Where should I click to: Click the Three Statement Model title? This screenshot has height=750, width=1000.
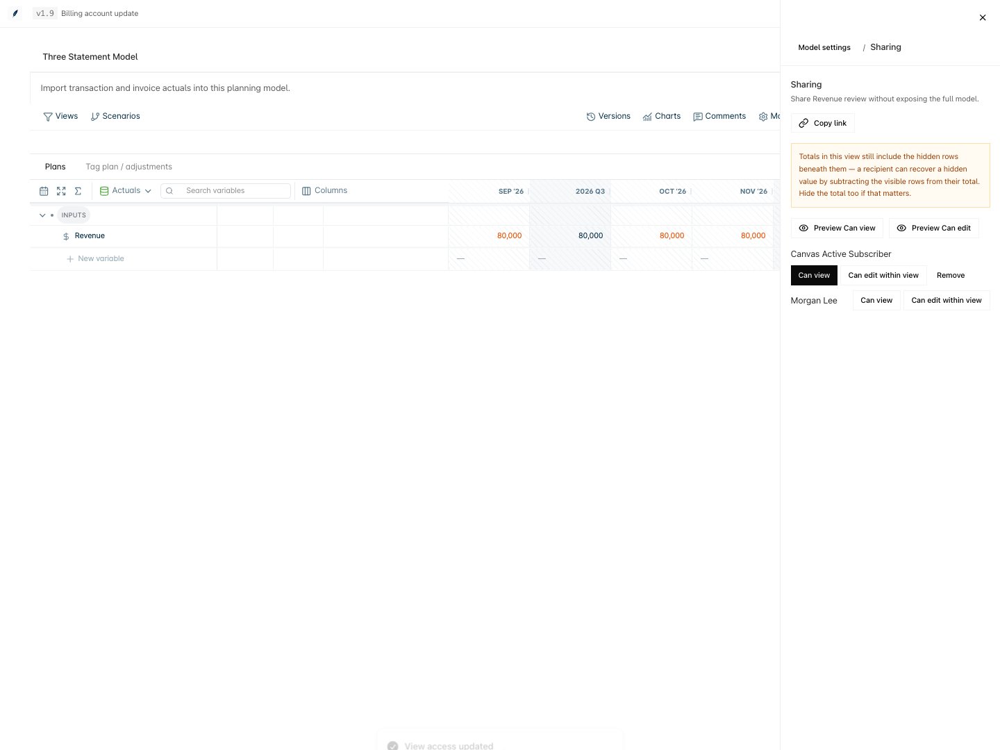(90, 57)
